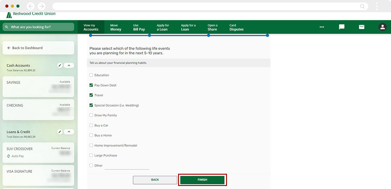Click the first step dot on progress bar
This screenshot has width=391, height=189.
[91, 35]
